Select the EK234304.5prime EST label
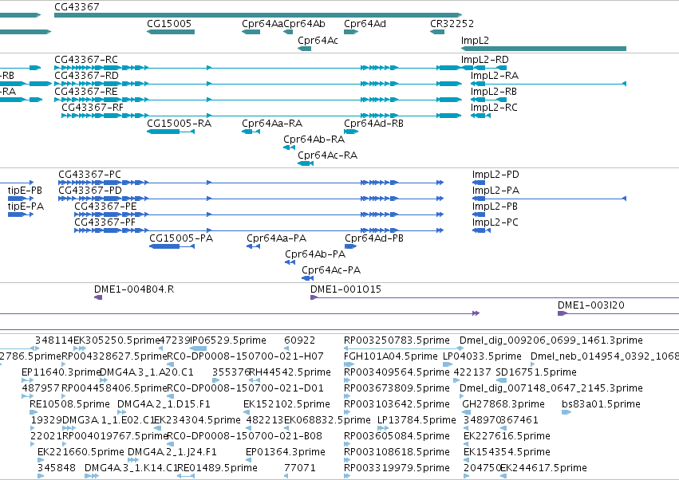The width and height of the screenshot is (679, 480). click(x=197, y=420)
